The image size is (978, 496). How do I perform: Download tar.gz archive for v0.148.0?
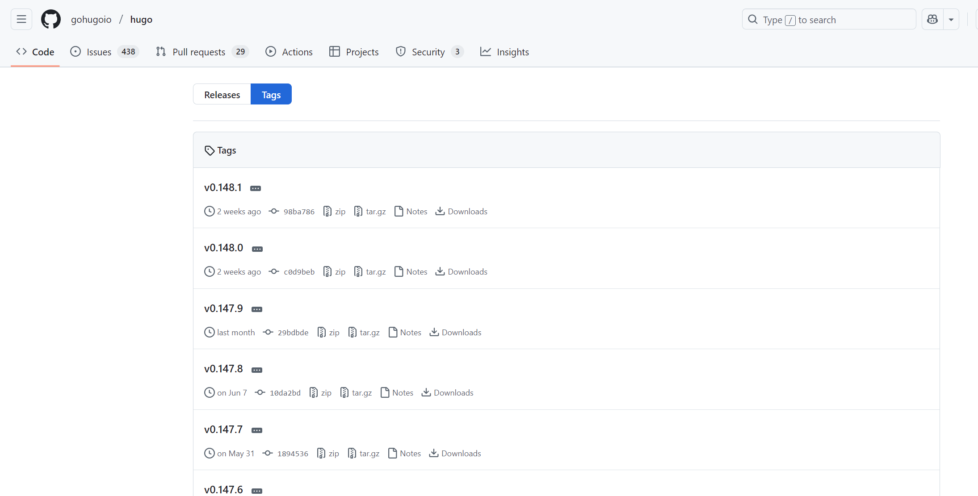370,272
